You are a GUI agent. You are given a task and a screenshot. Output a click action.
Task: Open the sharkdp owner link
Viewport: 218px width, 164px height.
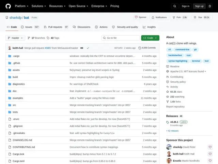point(15,17)
